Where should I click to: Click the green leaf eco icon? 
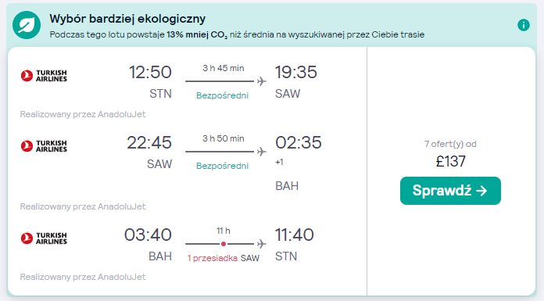pos(27,25)
